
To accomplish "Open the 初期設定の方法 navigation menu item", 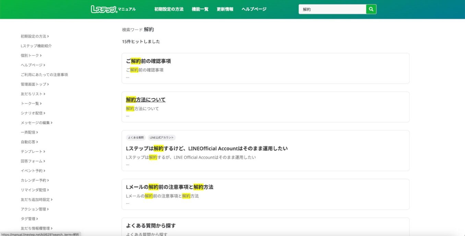I will point(169,9).
